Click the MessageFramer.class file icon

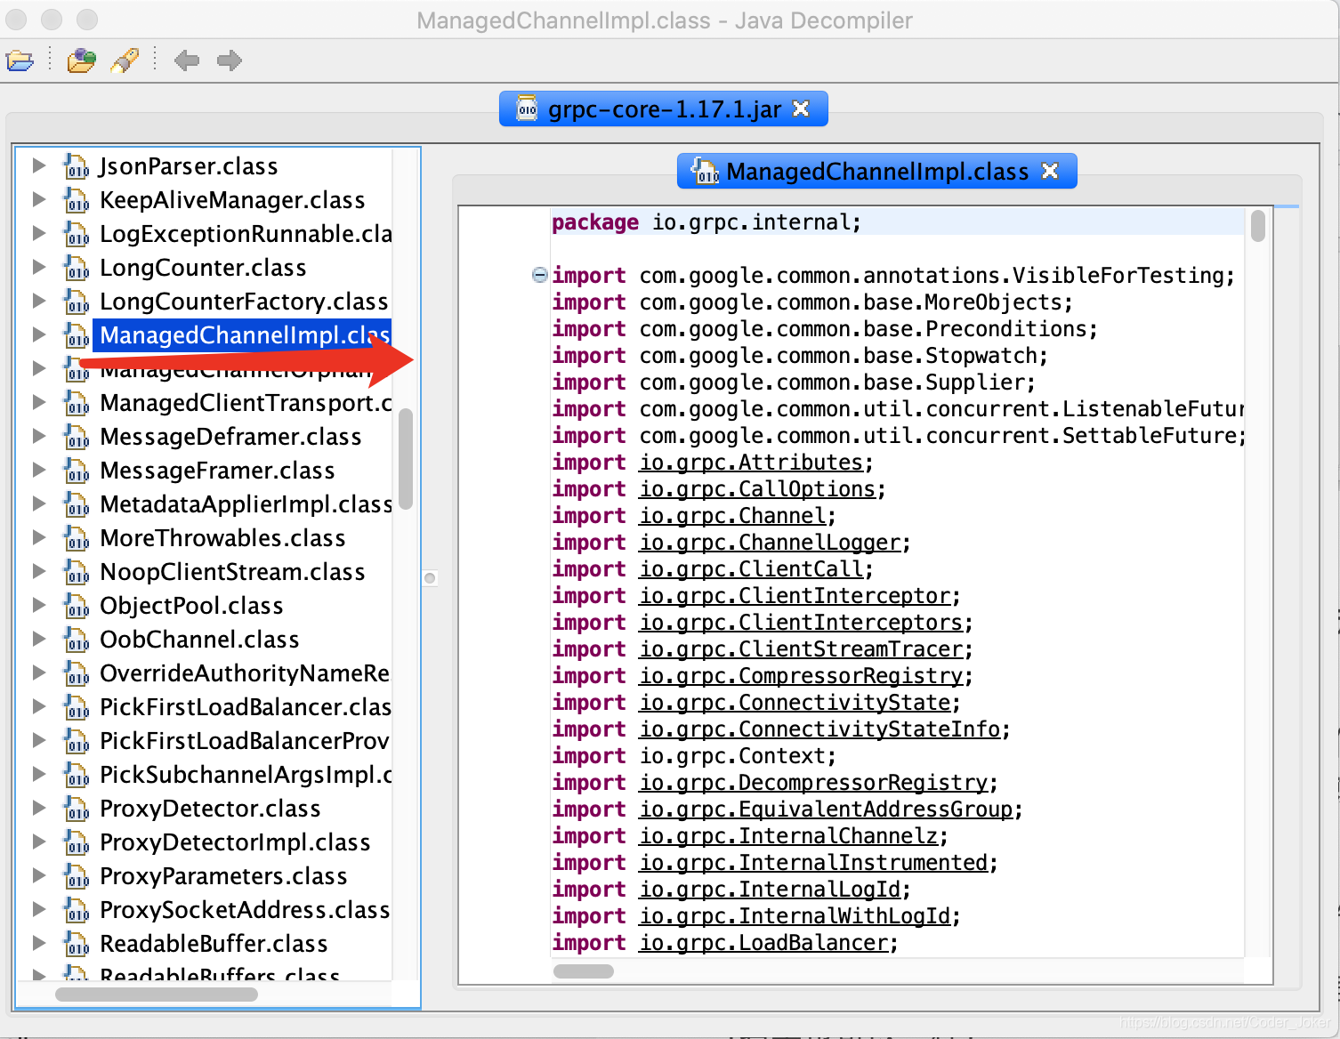(x=77, y=471)
